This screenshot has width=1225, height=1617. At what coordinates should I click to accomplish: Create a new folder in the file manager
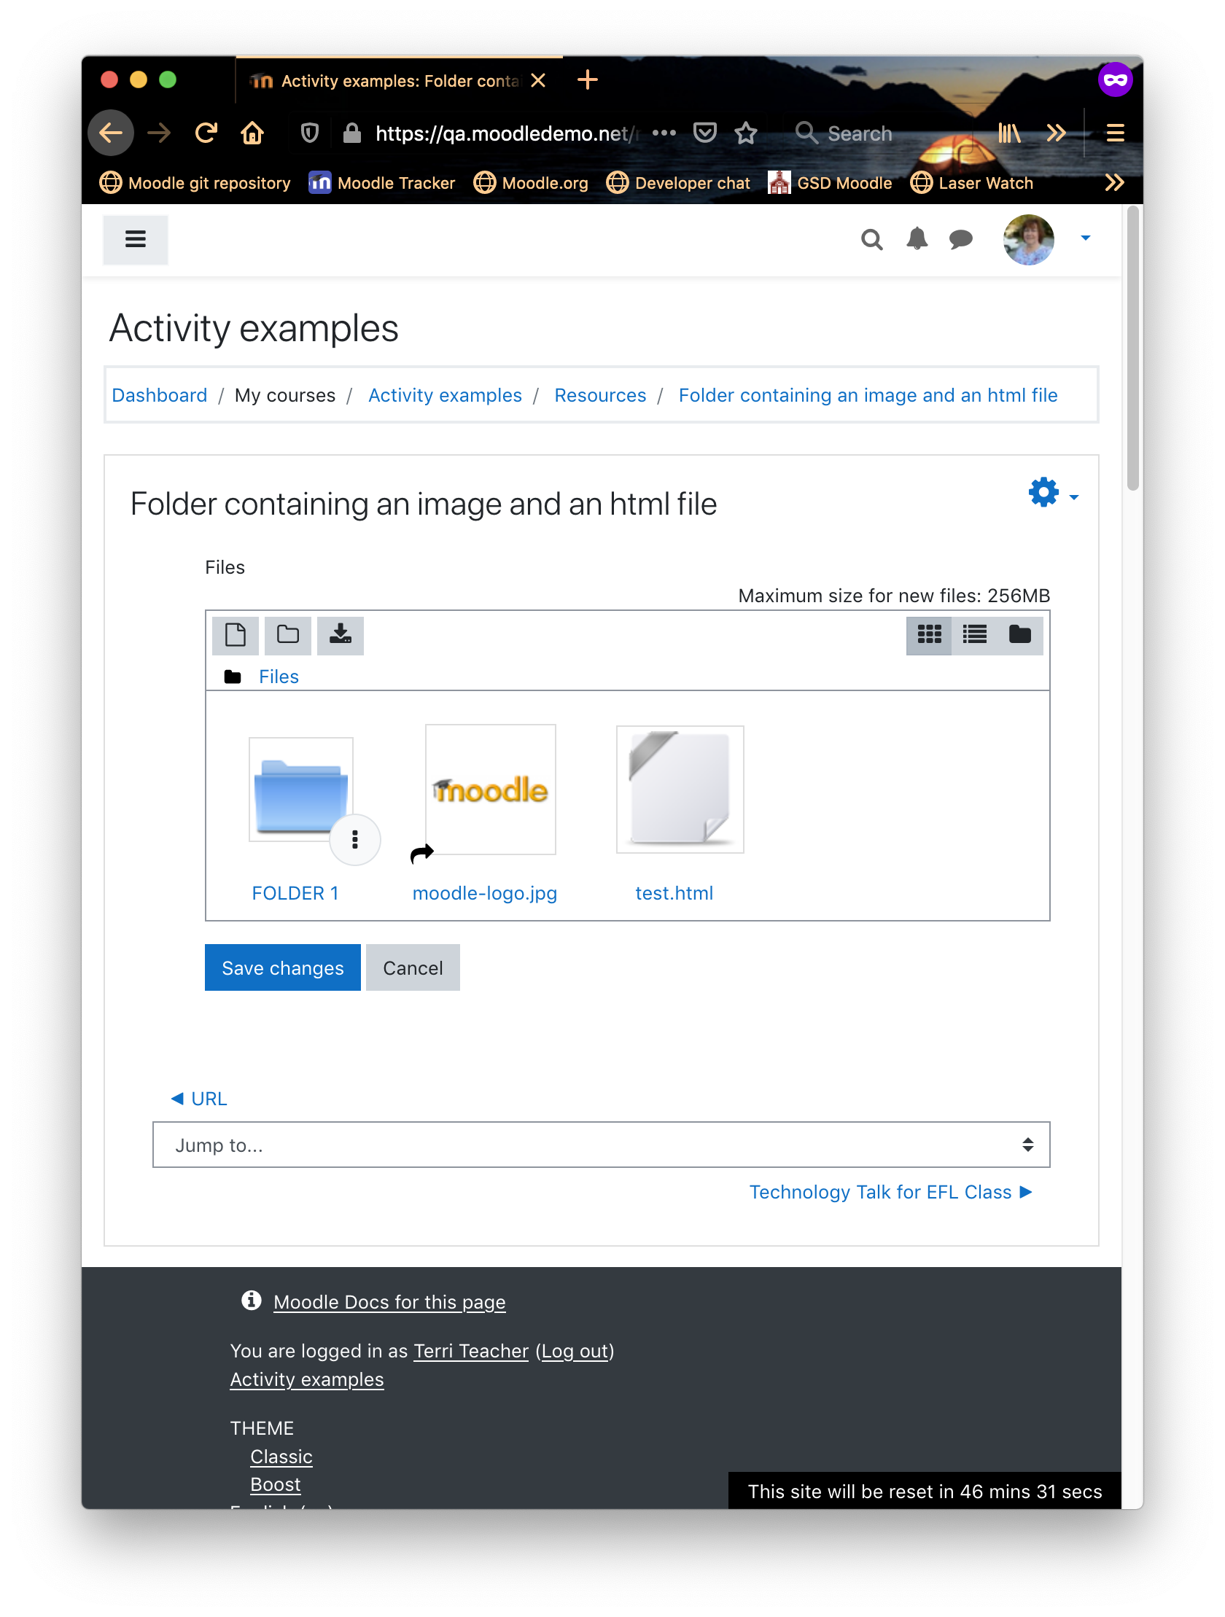(x=287, y=634)
